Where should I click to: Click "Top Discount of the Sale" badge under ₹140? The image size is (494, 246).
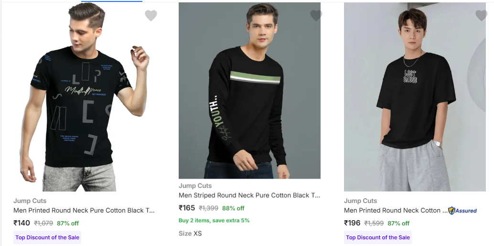click(x=47, y=237)
